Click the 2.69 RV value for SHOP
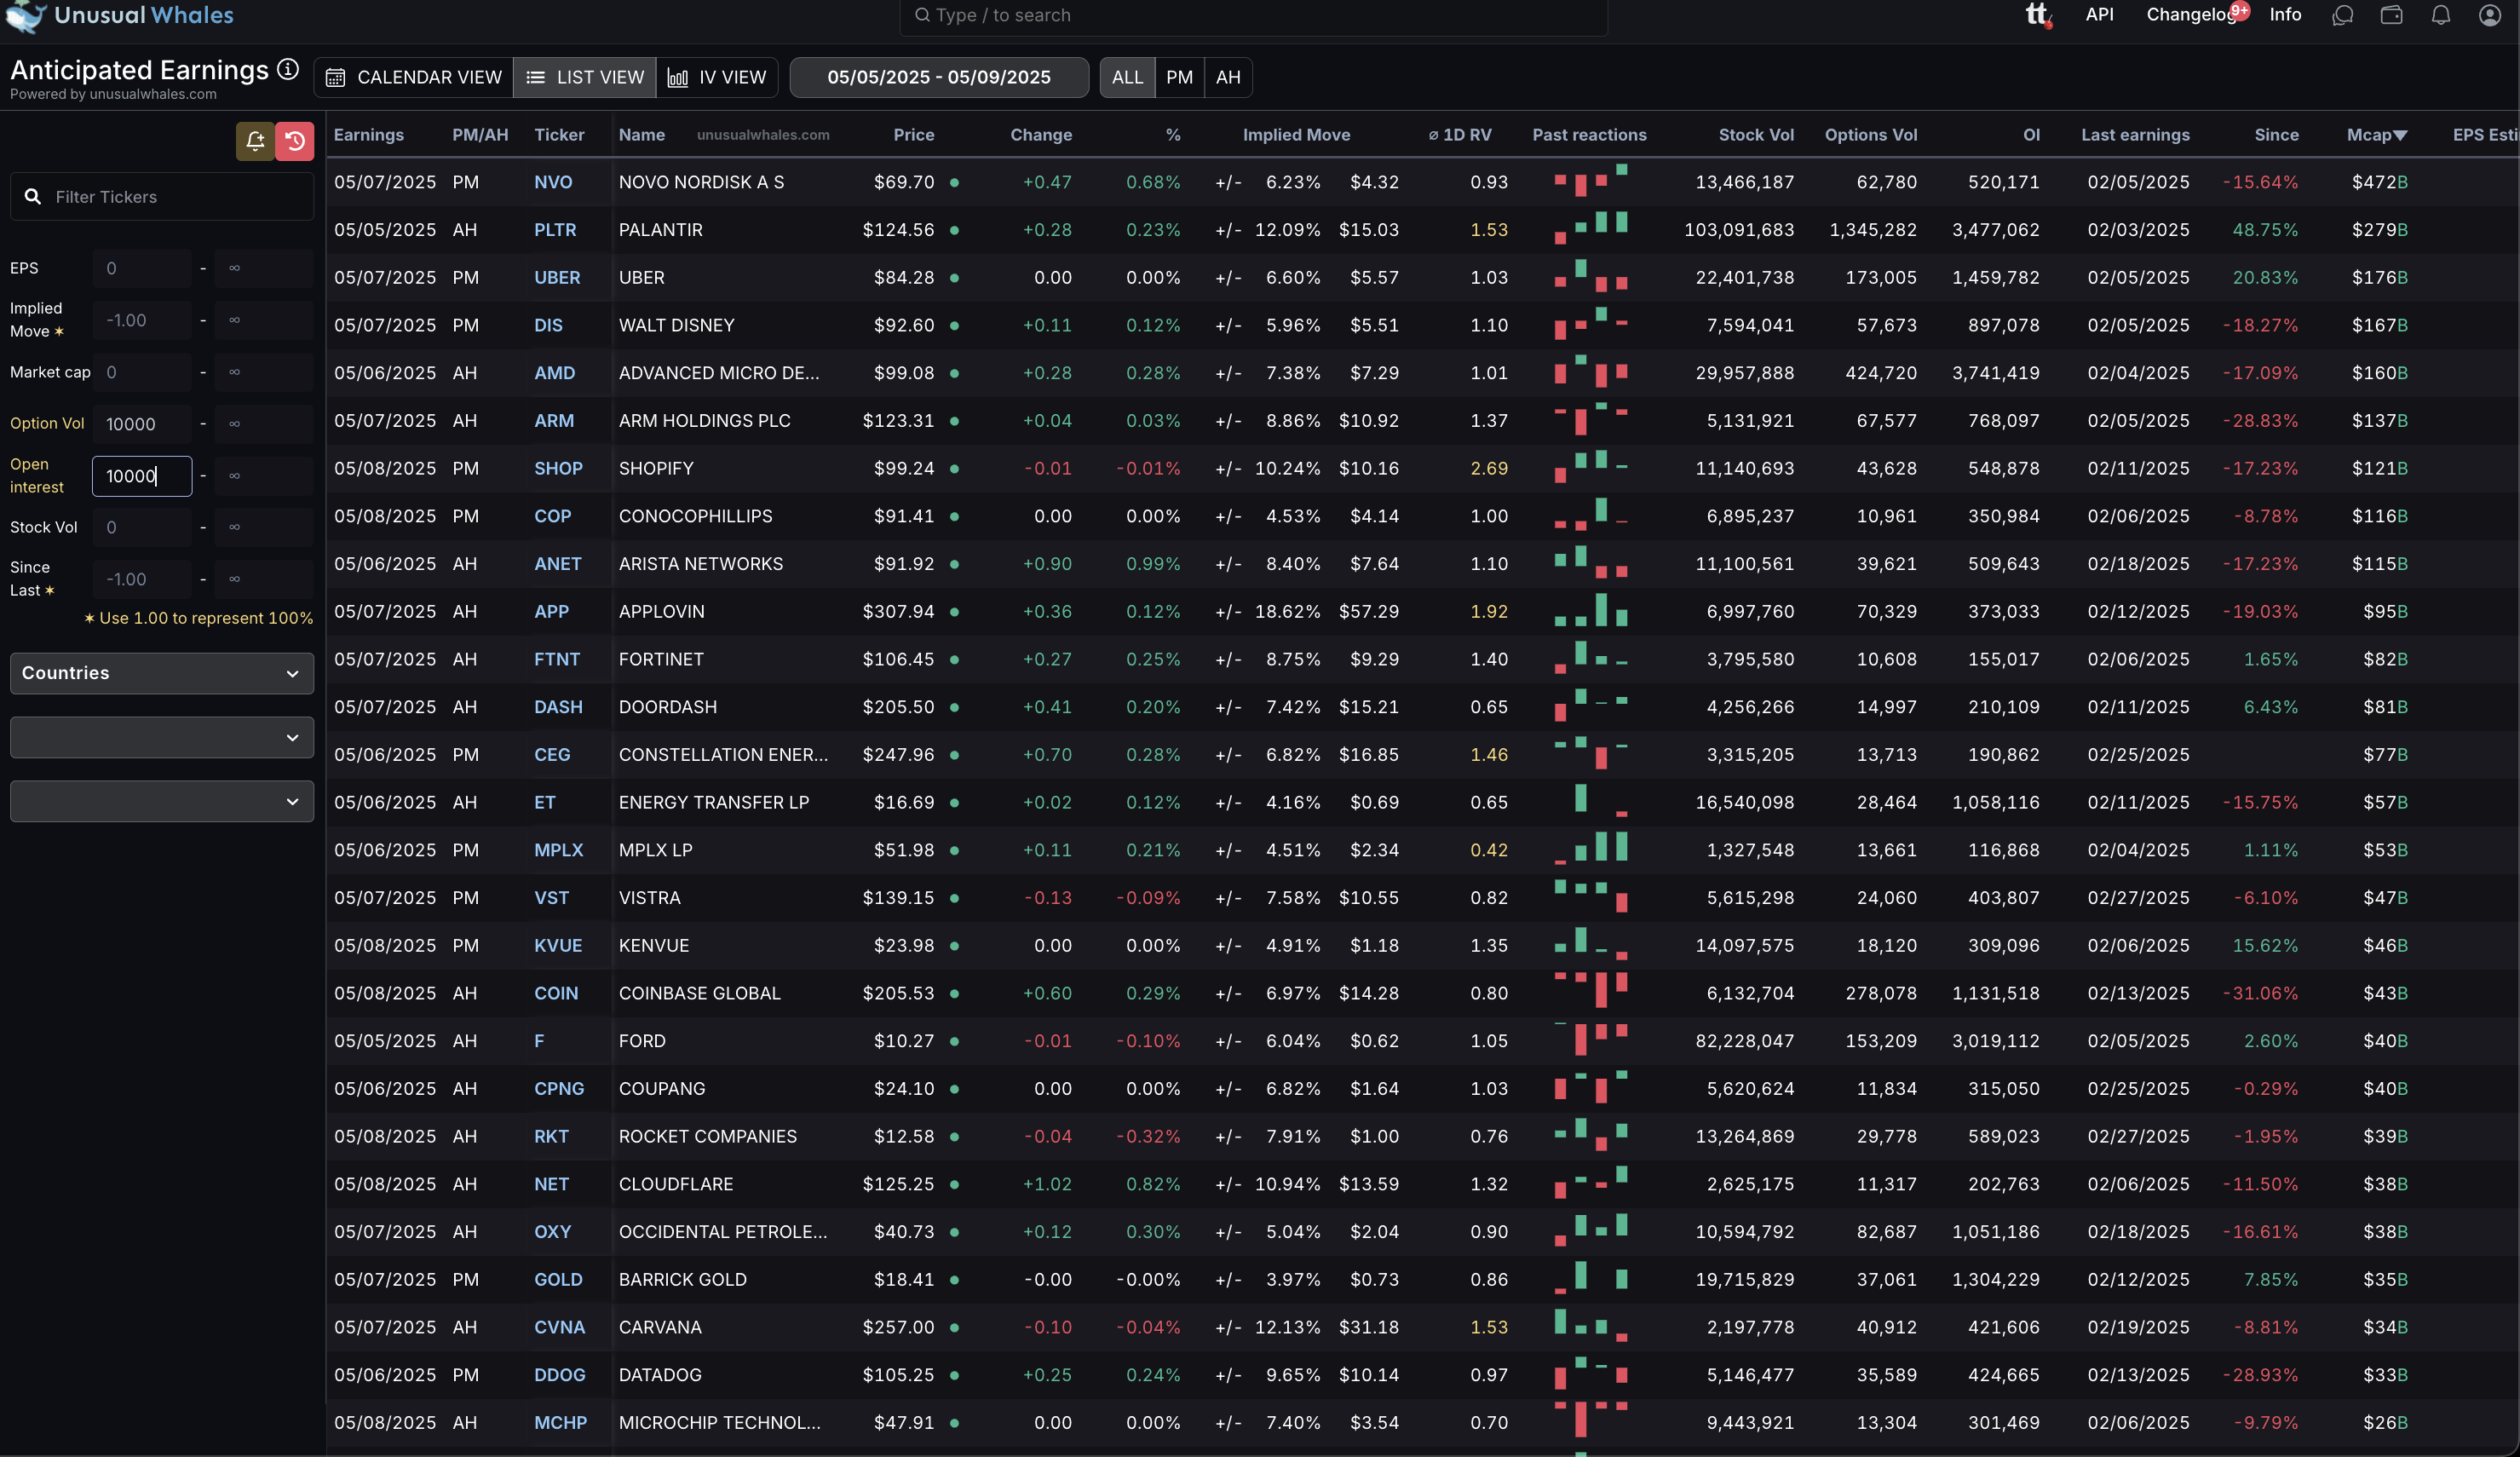2520x1457 pixels. click(1489, 468)
